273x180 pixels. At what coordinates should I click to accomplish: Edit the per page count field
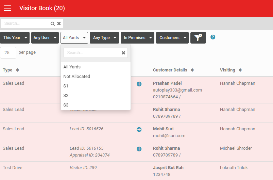8,53
